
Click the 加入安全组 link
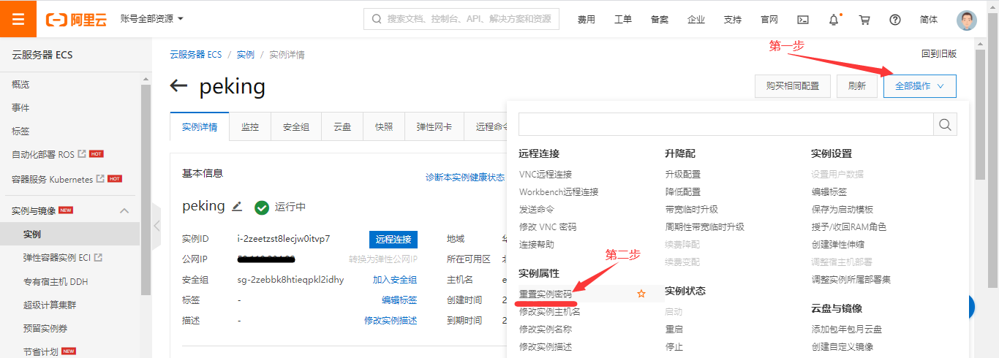click(x=395, y=280)
